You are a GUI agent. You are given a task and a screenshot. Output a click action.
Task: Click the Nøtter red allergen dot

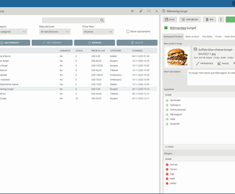[x=167, y=183]
